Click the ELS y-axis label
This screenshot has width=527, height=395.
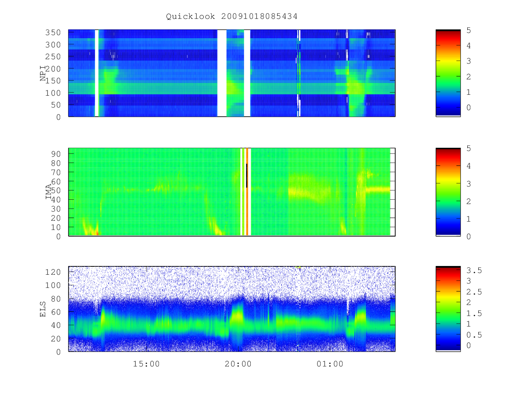[43, 309]
